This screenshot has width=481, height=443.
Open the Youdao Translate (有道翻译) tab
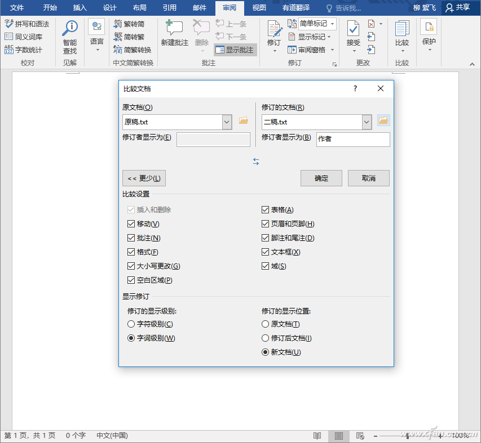click(296, 8)
